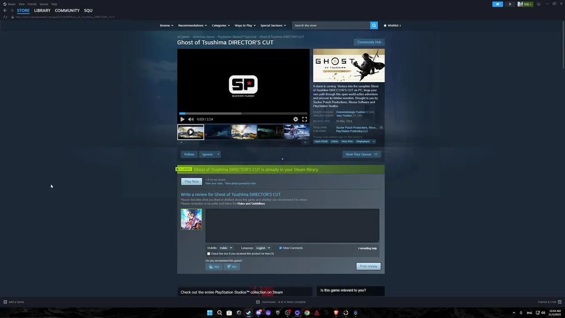Open Google Chrome from taskbar
This screenshot has height=318, width=565.
(307, 313)
